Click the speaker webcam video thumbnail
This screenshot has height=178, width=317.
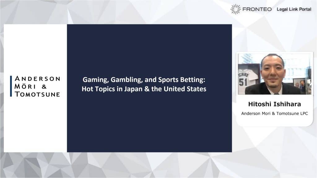point(275,74)
